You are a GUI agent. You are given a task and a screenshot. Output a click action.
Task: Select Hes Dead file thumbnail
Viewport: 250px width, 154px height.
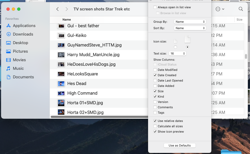[61, 84]
